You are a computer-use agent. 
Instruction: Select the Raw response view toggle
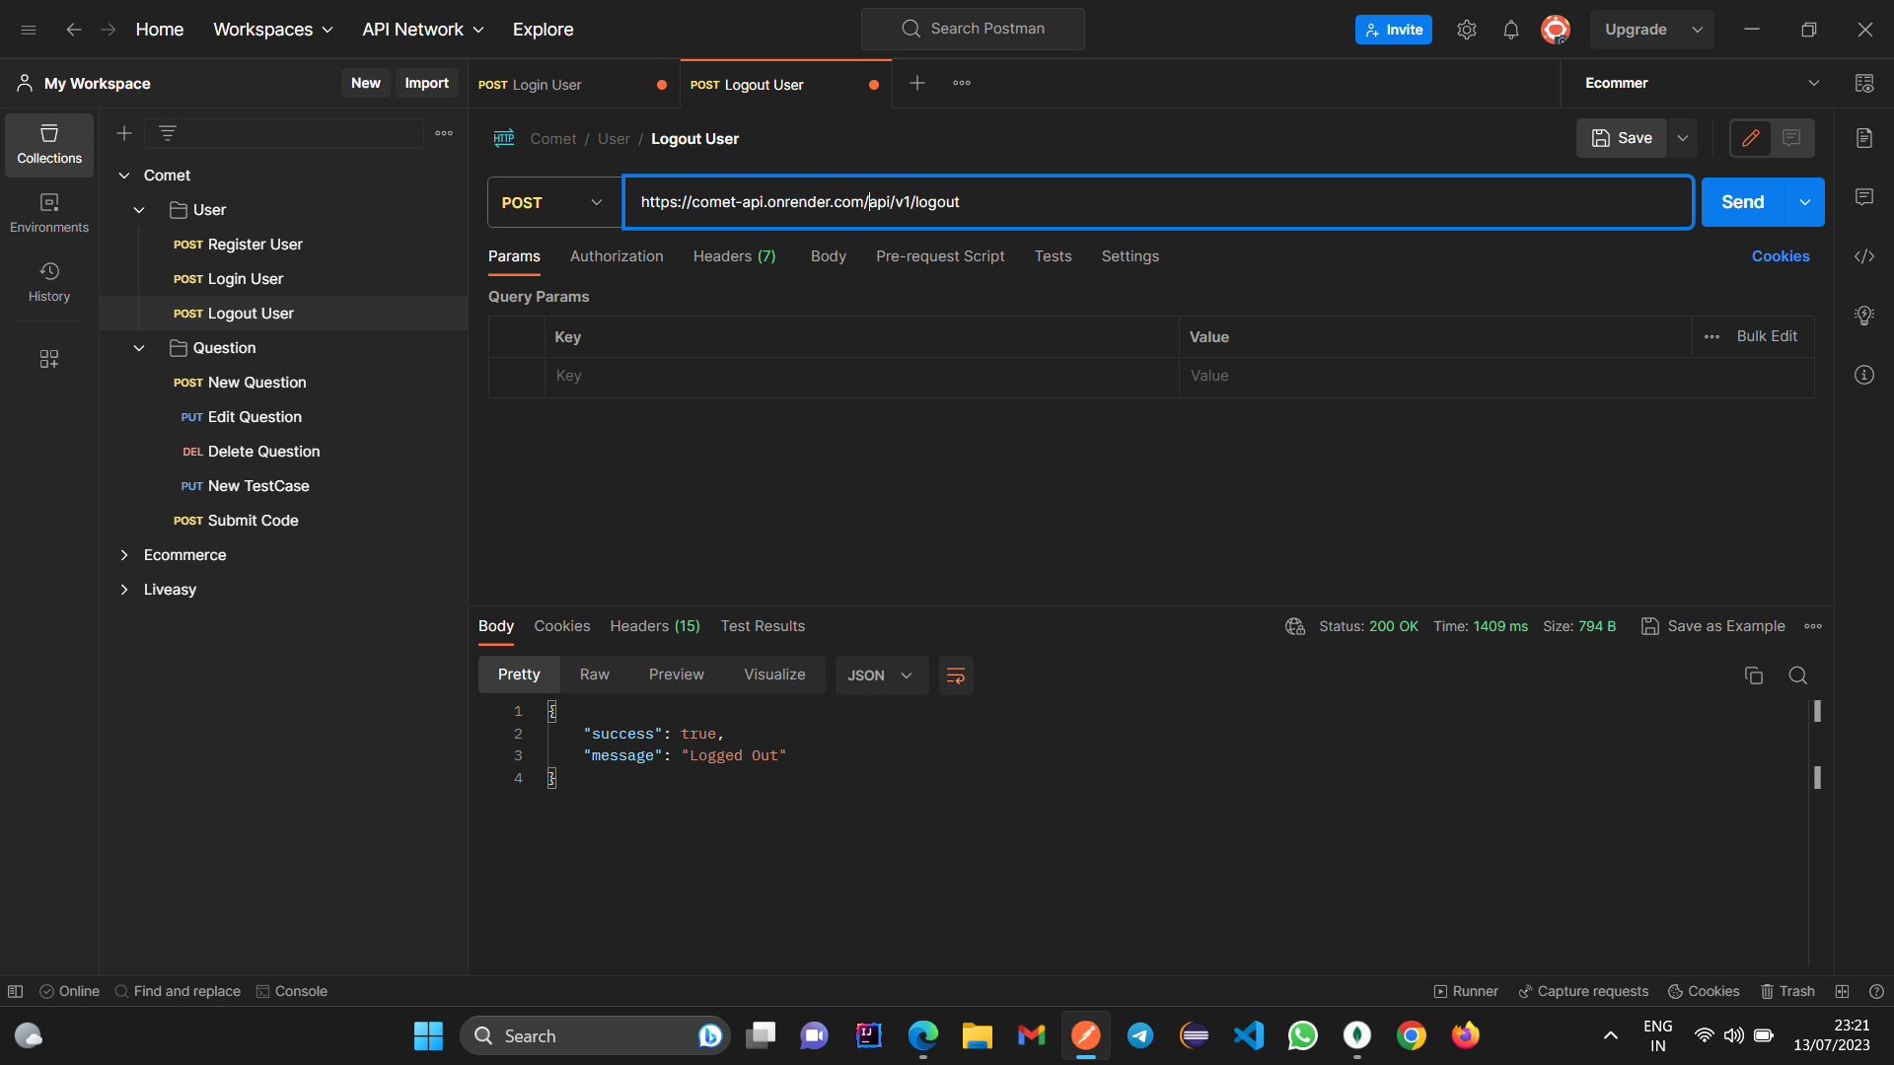[x=594, y=674]
